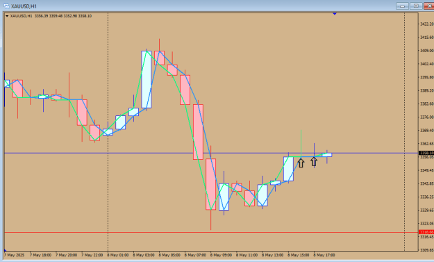Click the 8 May 11:00 time label
This screenshot has width=434, height=262.
(247, 255)
